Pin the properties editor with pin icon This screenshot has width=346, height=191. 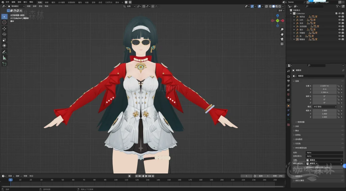pyautogui.click(x=343, y=70)
